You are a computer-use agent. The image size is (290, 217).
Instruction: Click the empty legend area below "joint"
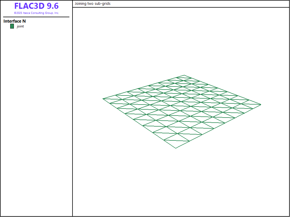[36, 113]
